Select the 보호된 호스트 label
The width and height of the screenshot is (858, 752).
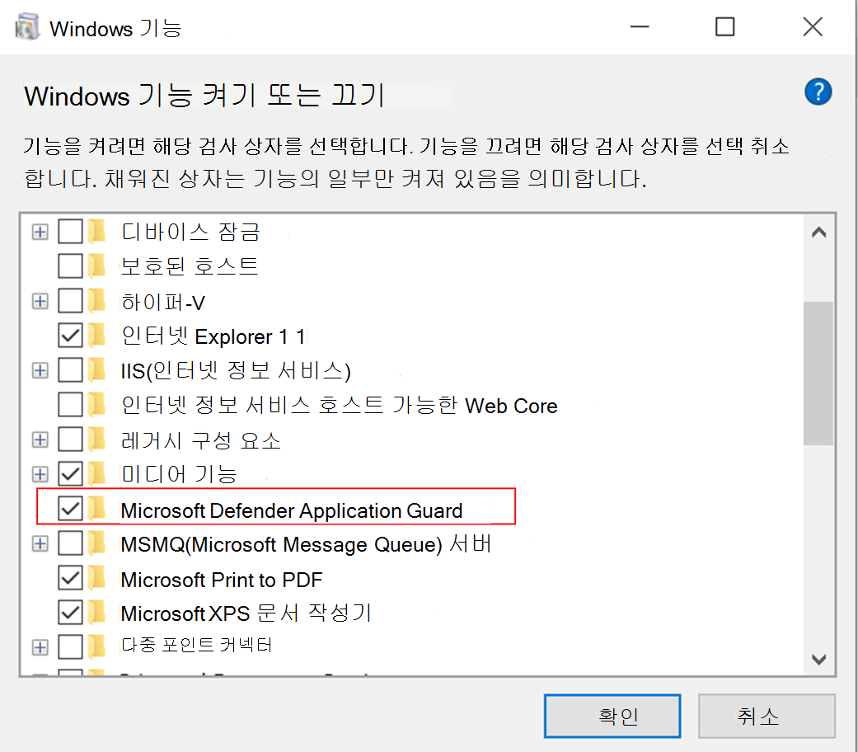click(190, 266)
